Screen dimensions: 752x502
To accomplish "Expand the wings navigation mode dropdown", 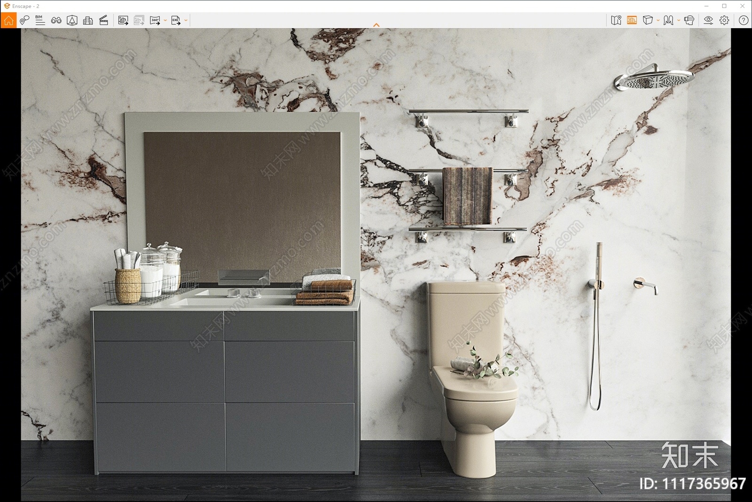I will pyautogui.click(x=679, y=20).
